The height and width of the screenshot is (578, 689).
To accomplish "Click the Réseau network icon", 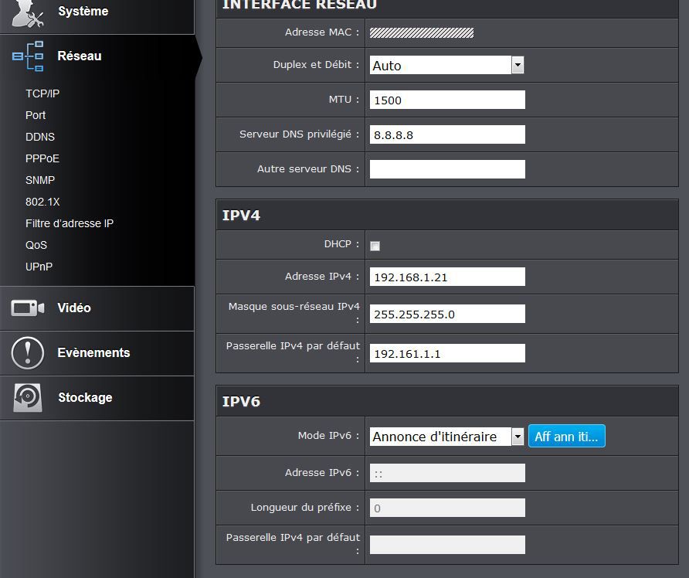I will [28, 56].
